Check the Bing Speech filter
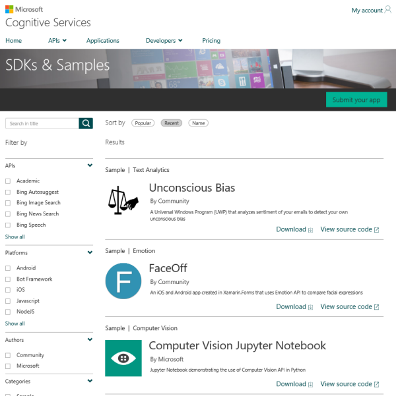The height and width of the screenshot is (396, 396). (8, 225)
